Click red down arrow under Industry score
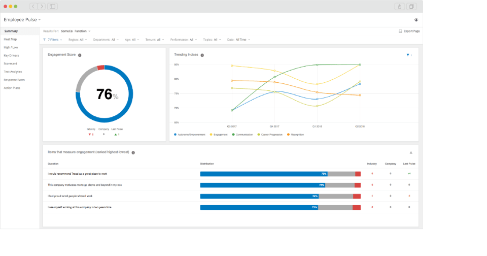This screenshot has width=487, height=256. (89, 135)
